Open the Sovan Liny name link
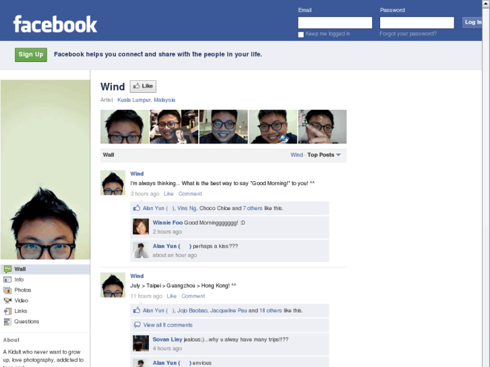 [x=168, y=339]
